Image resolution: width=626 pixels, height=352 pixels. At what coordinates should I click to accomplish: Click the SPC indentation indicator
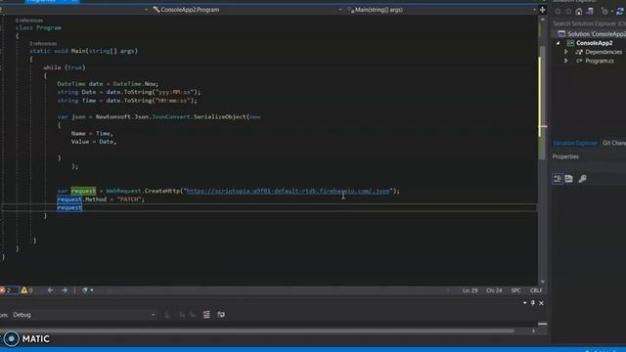click(x=515, y=290)
